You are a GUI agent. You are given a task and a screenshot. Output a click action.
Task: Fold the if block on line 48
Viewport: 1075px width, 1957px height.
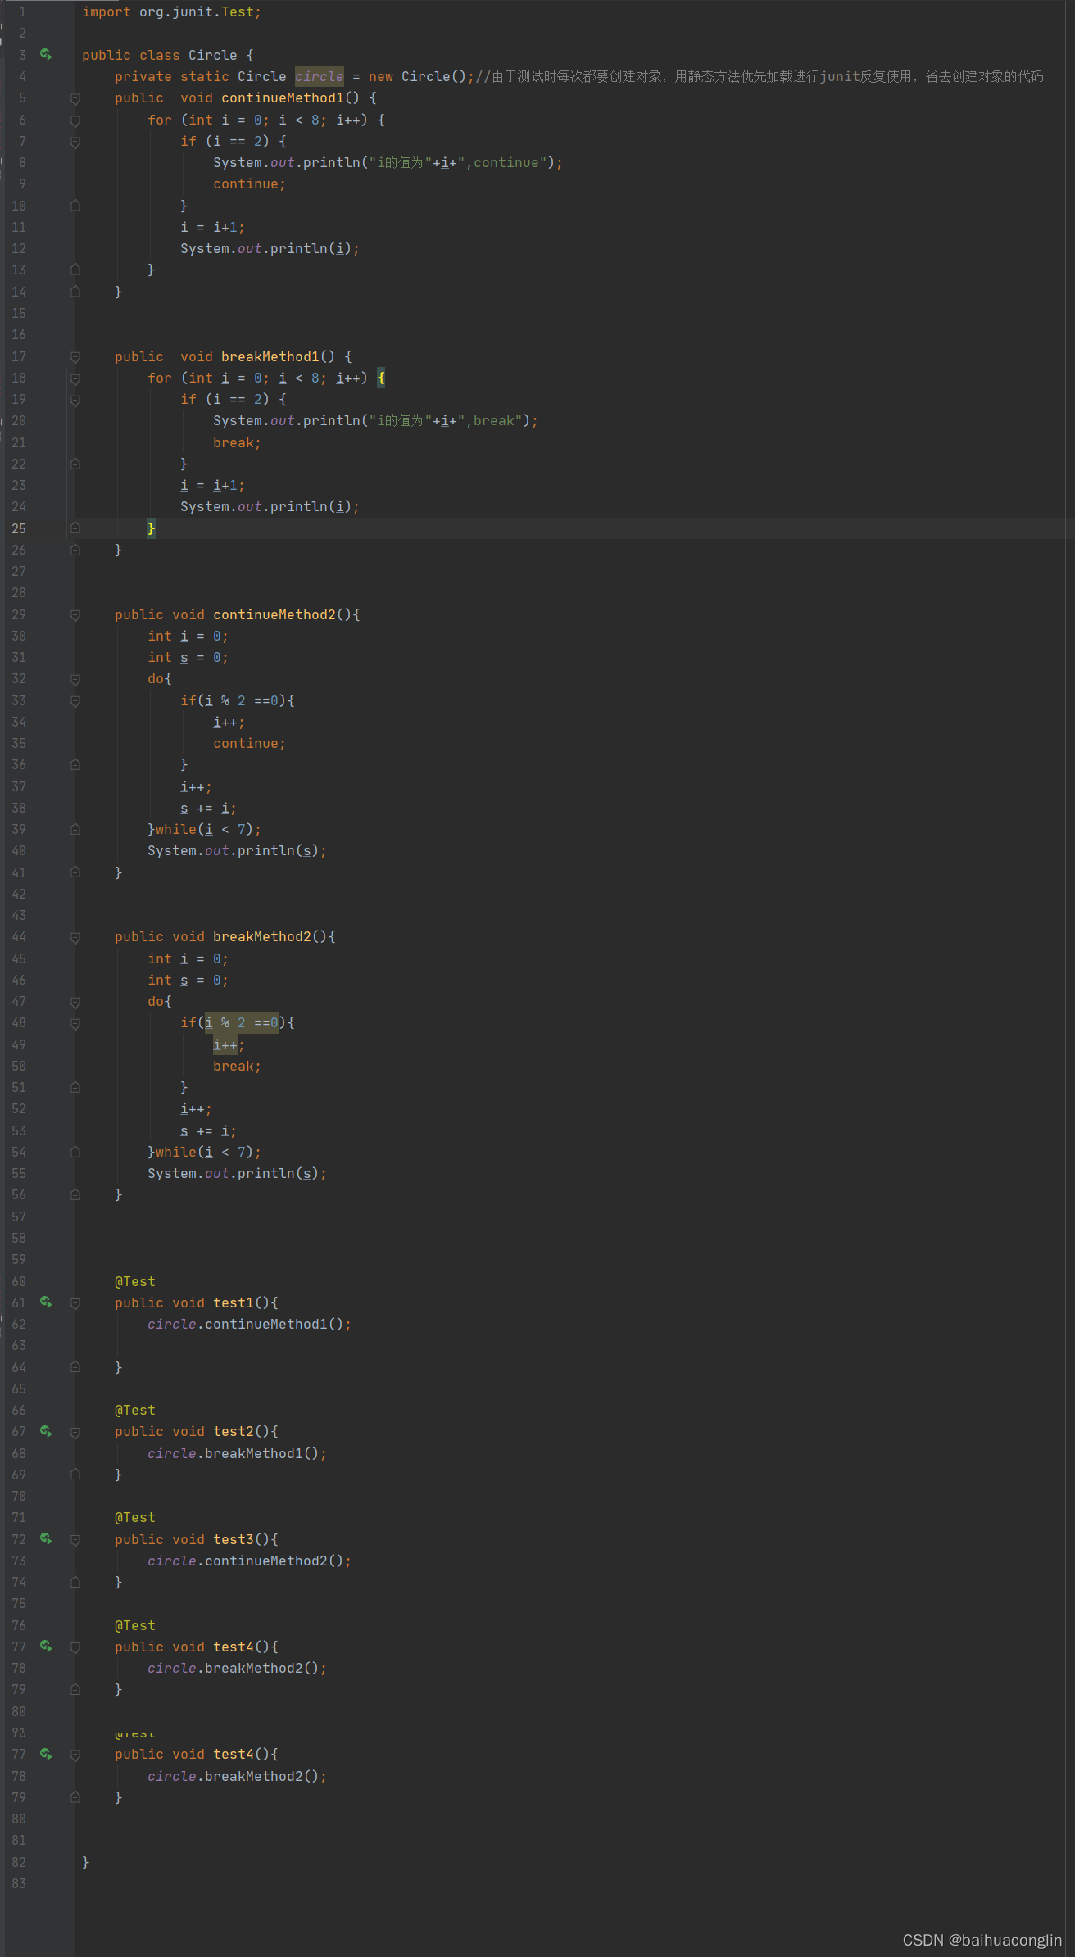click(75, 1022)
